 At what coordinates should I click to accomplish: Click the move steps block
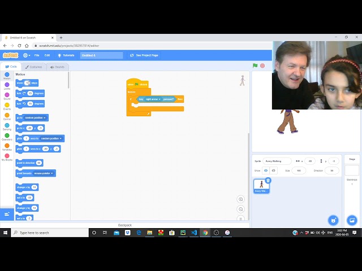tap(27, 83)
